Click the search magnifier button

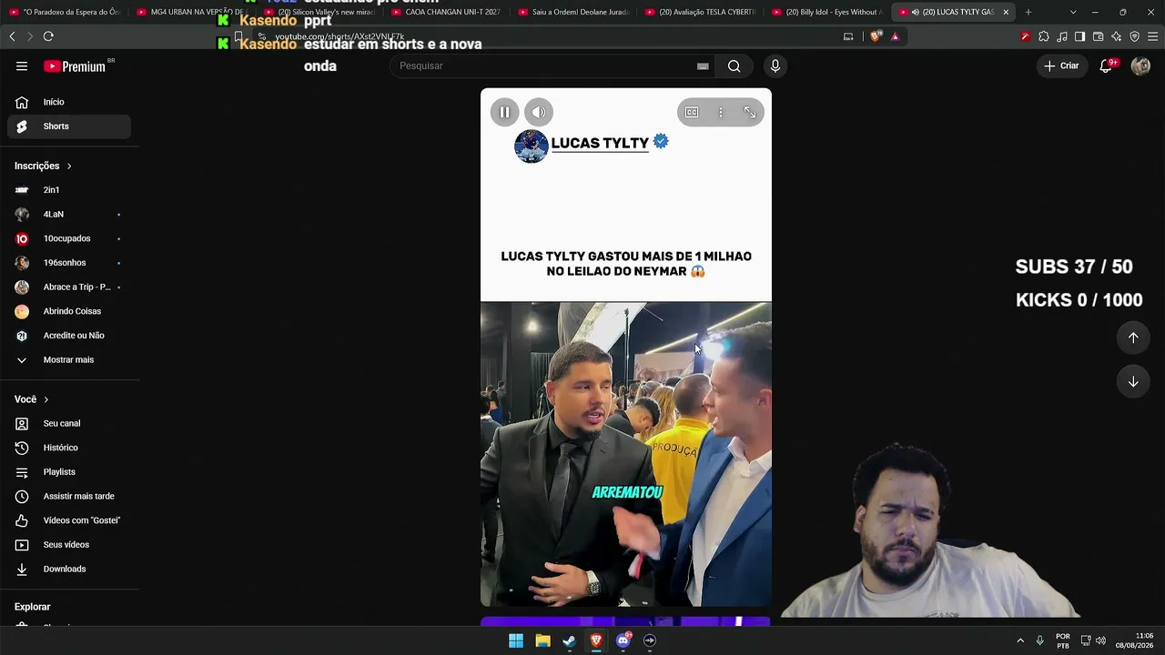[x=734, y=66]
